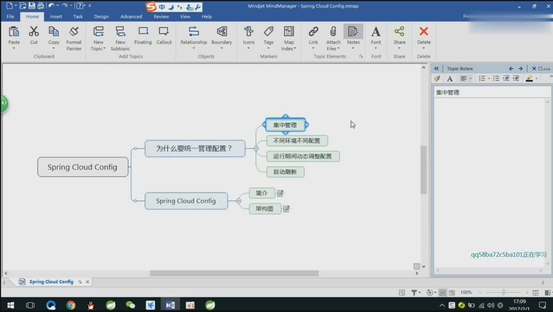
Task: Open text alignment dropdown in Topic Notes
Action: [x=470, y=79]
